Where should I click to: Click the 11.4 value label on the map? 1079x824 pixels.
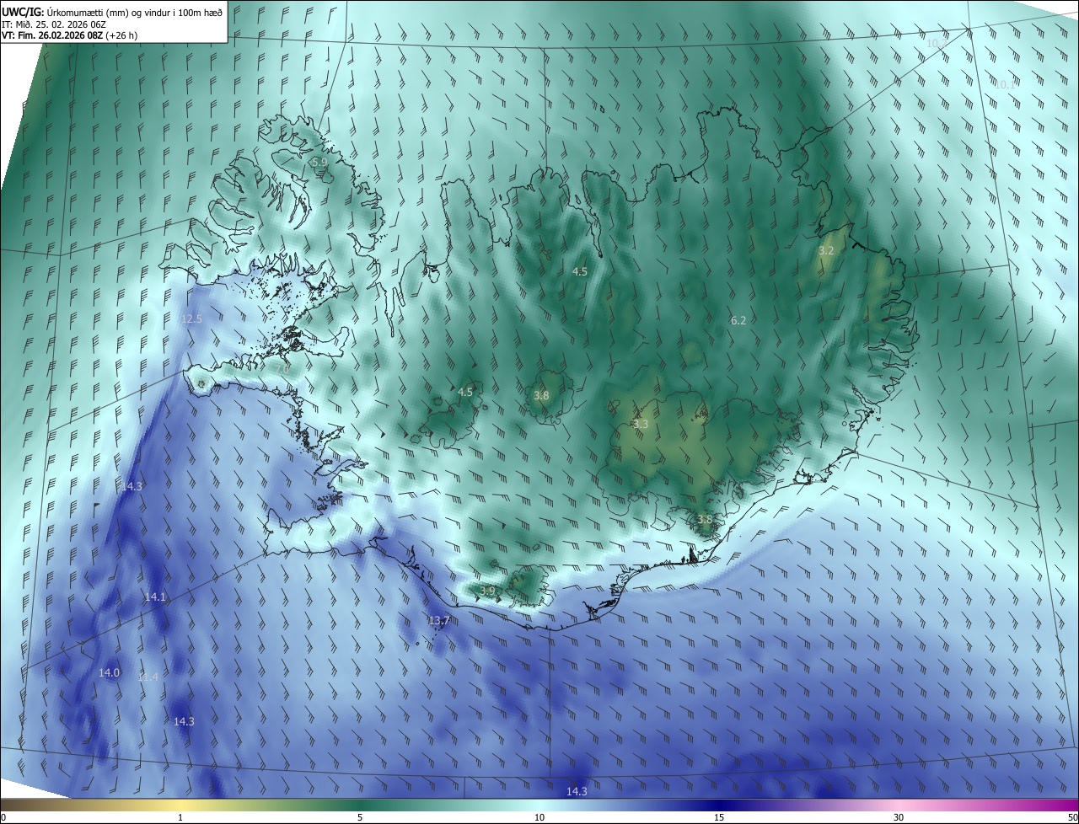pyautogui.click(x=148, y=677)
